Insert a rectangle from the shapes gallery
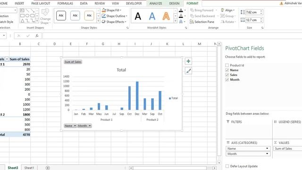This screenshot has width=302, height=170. pos(22,16)
